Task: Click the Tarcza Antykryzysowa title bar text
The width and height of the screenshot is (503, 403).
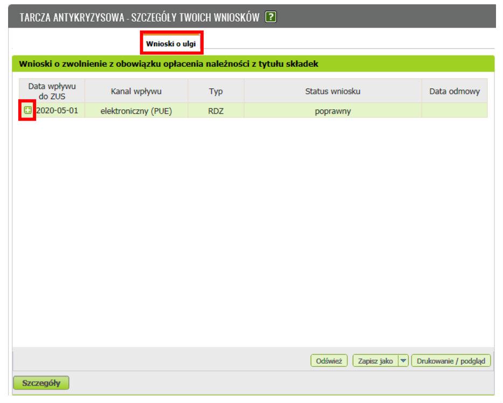Action: click(x=139, y=17)
